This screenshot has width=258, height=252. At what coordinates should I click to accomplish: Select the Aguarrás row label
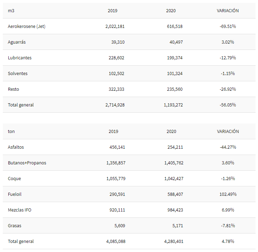pos(17,42)
